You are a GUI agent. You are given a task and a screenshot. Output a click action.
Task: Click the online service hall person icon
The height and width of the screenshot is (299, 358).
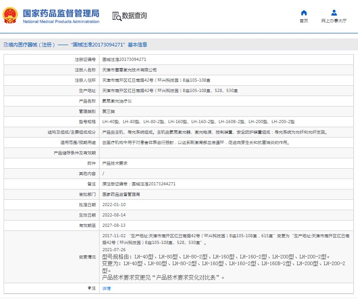tap(334, 13)
